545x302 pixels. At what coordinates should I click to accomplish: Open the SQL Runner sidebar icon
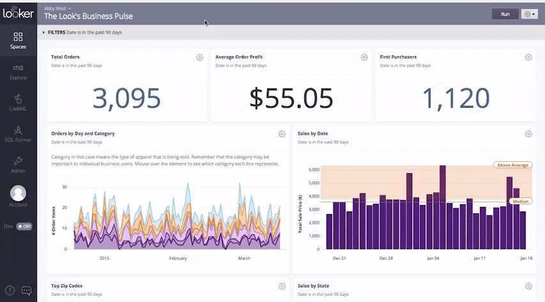click(18, 131)
